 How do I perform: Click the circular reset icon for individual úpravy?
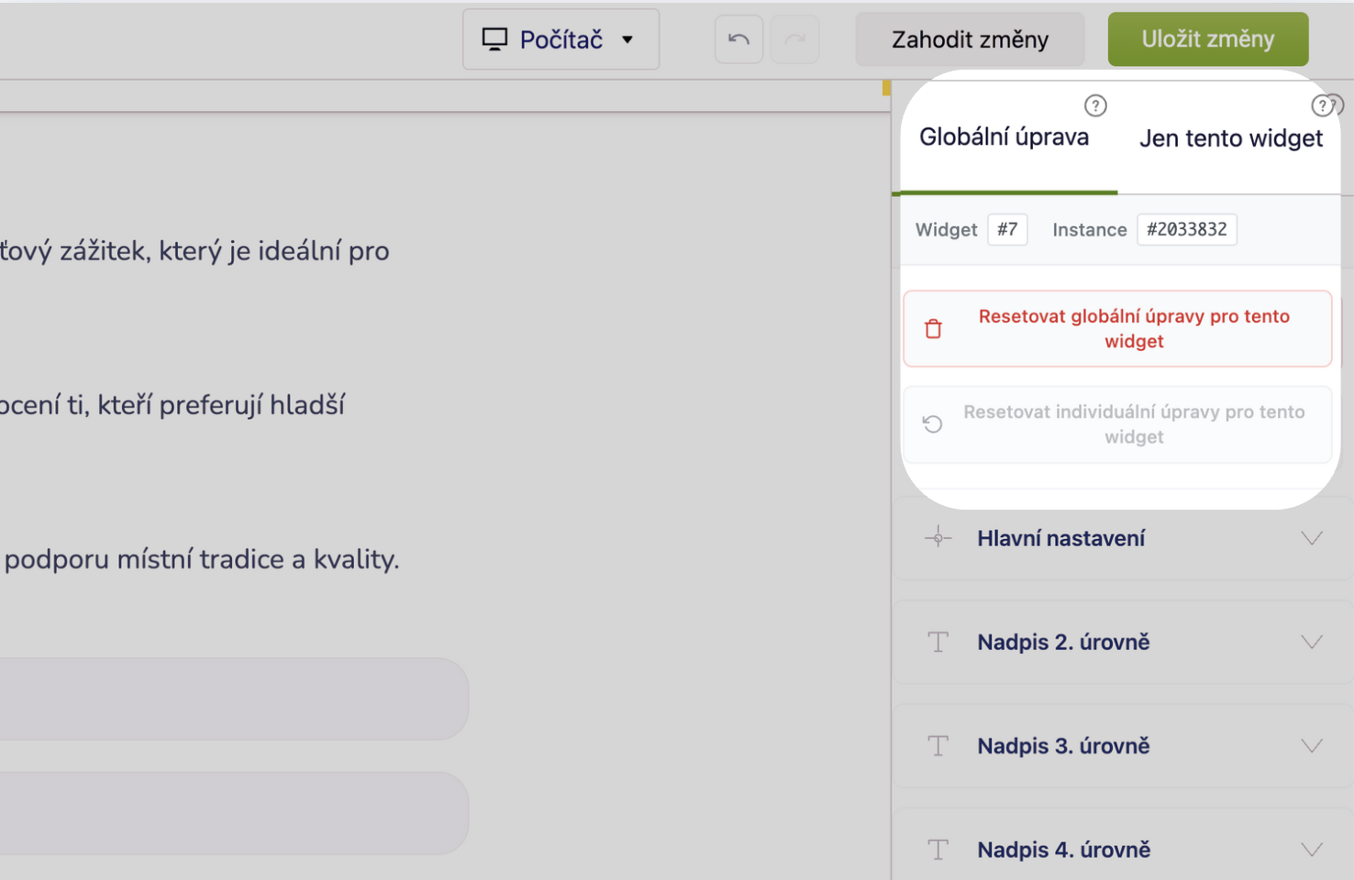click(x=934, y=424)
